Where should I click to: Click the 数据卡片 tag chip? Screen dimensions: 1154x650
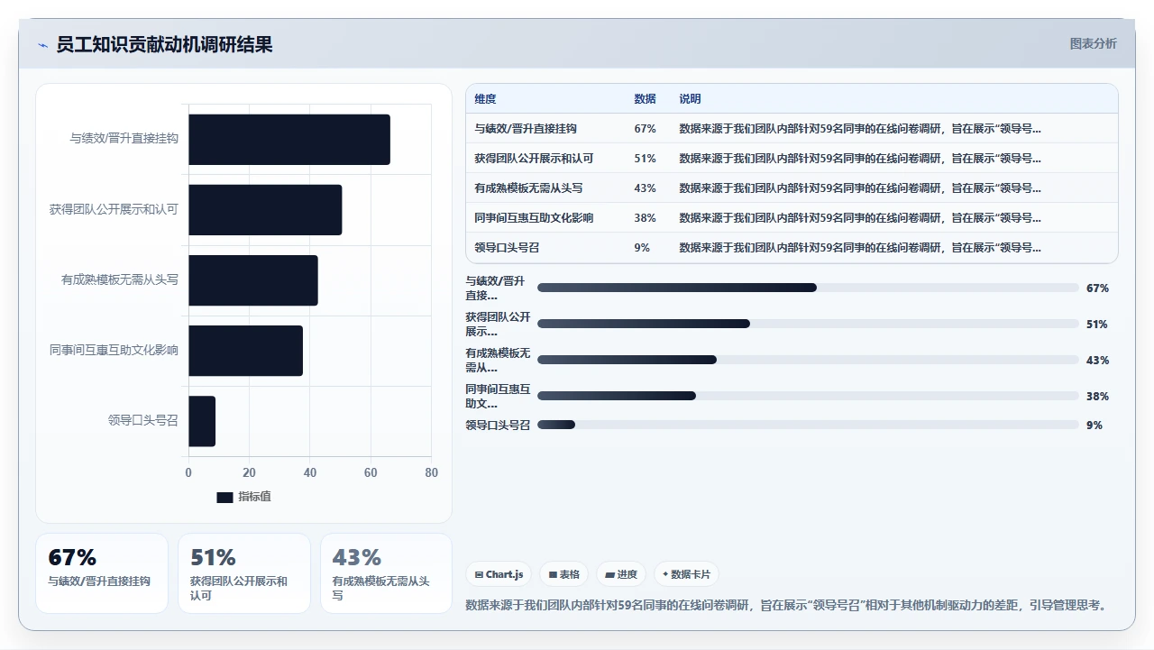[x=686, y=574]
